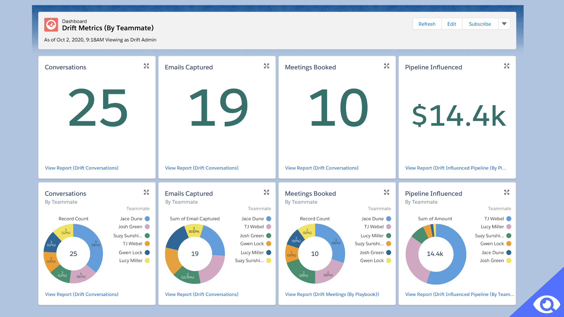Open Drift Influenced Pipeline (By Team report link
The image size is (564, 317).
tap(459, 294)
